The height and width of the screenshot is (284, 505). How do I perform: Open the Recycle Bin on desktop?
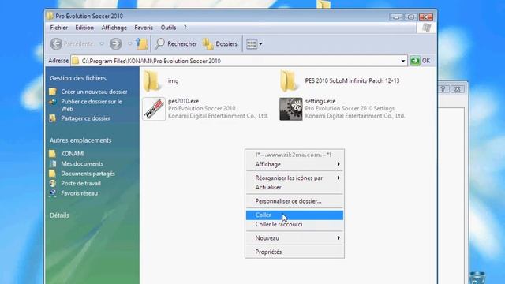pos(477,278)
